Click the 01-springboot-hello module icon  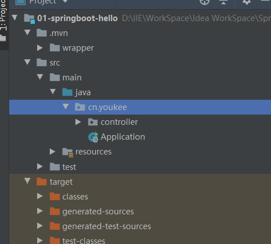point(30,19)
